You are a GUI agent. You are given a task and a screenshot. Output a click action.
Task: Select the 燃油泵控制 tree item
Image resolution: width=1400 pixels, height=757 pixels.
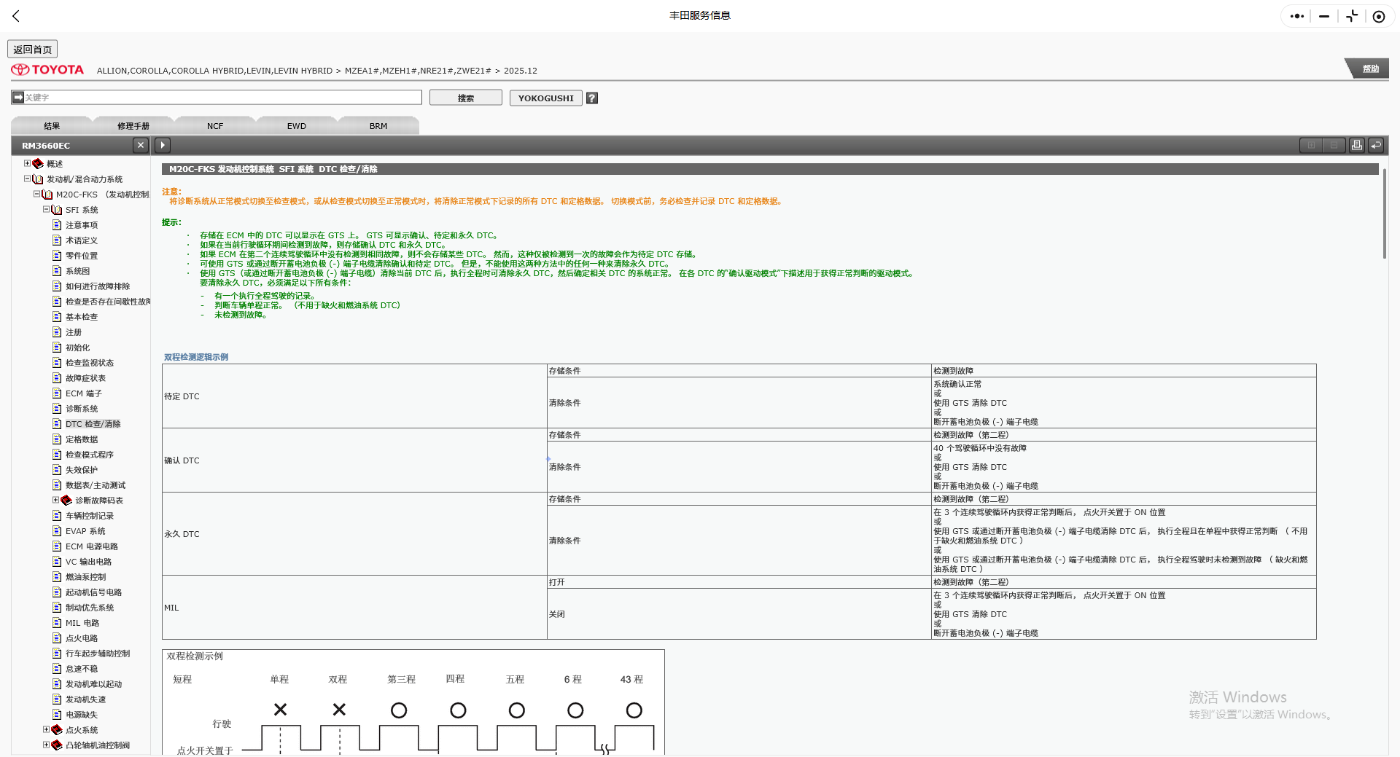tap(85, 577)
